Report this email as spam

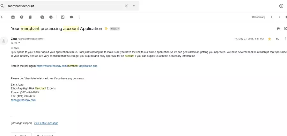tap(22, 17)
